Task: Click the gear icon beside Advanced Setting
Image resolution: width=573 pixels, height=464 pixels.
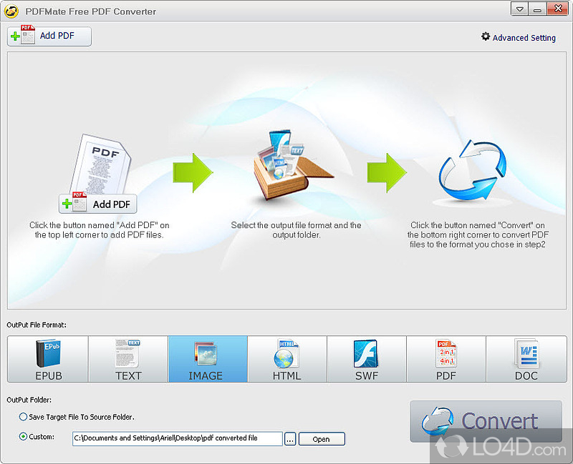Action: (x=486, y=37)
